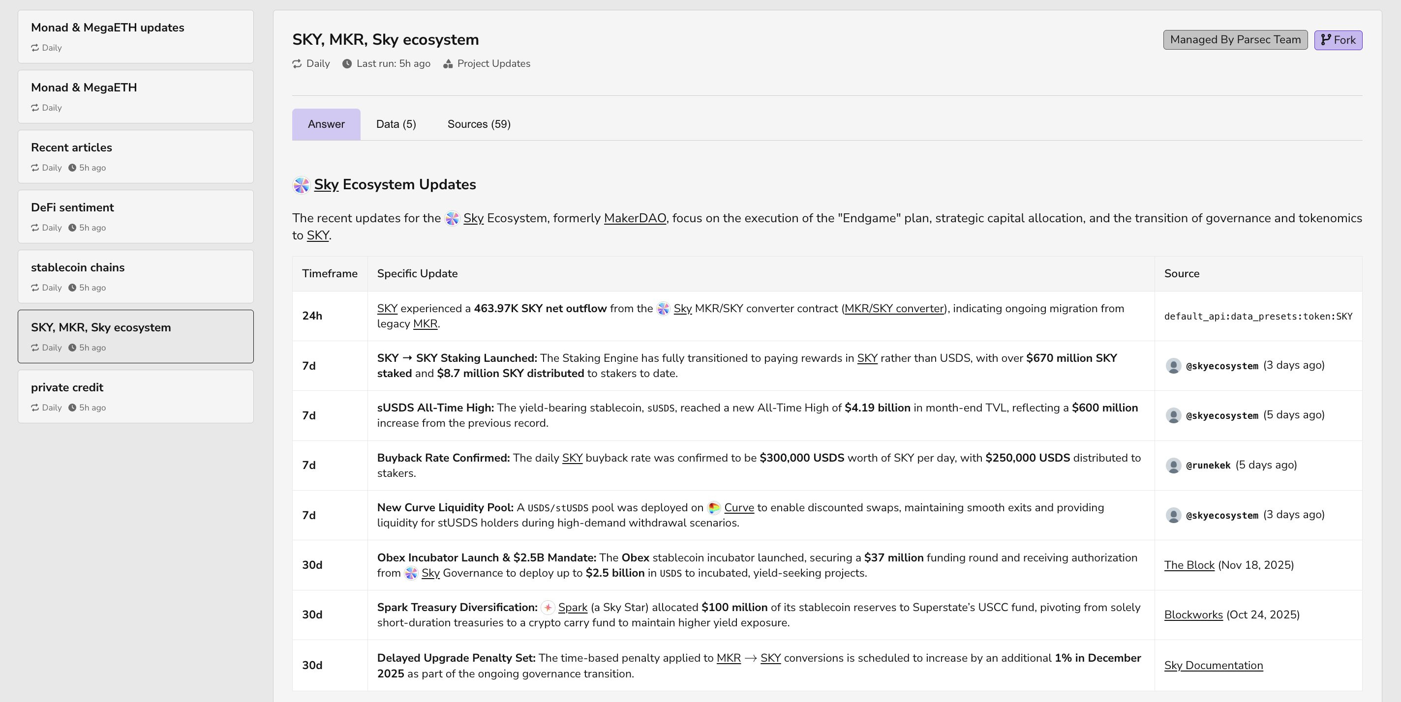The width and height of the screenshot is (1401, 702).
Task: Open the private credit sidebar item
Action: click(x=135, y=396)
